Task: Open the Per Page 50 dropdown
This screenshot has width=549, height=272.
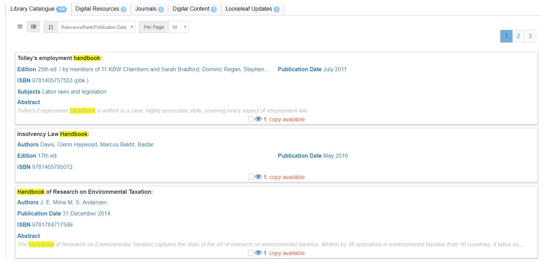Action: click(x=178, y=27)
